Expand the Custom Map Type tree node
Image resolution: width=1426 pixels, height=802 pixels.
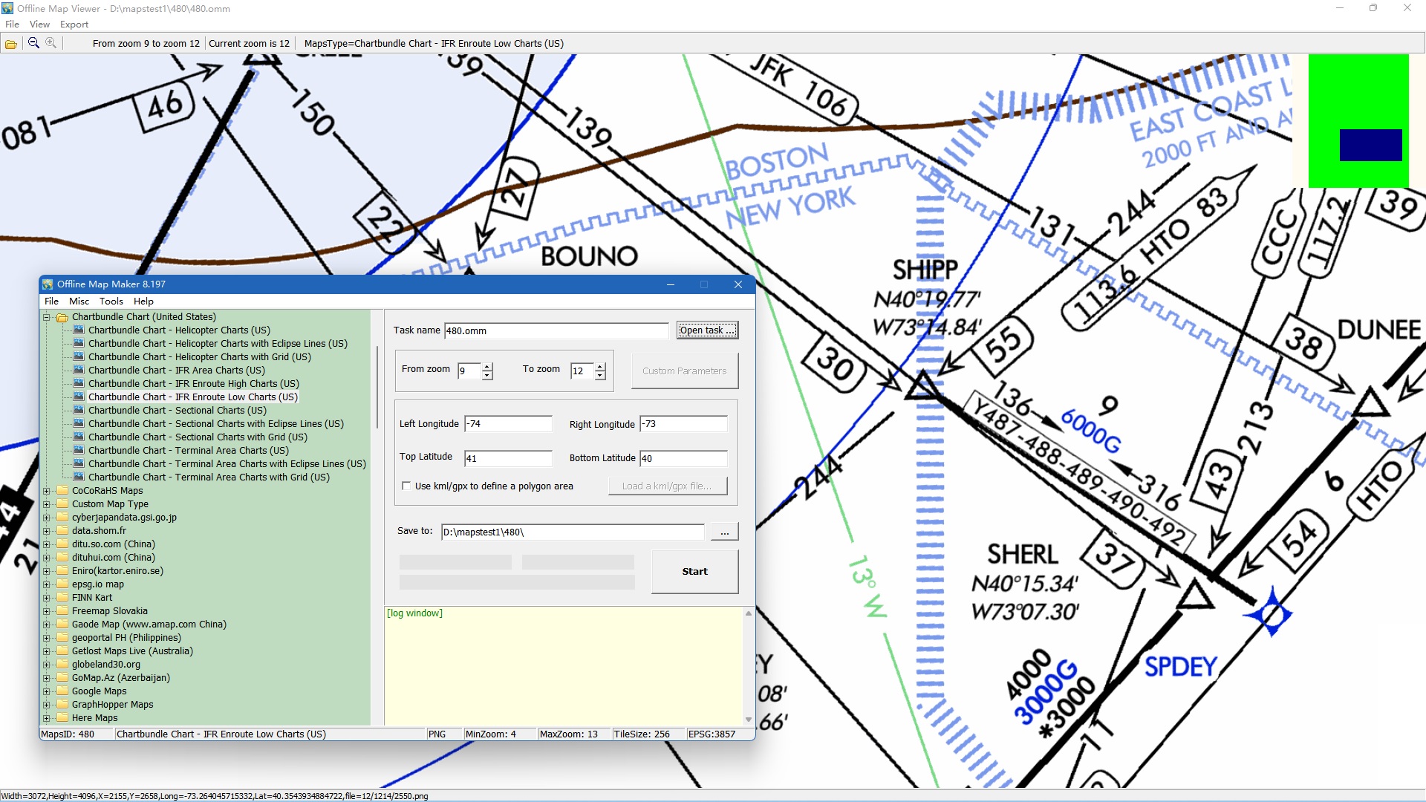tap(47, 504)
